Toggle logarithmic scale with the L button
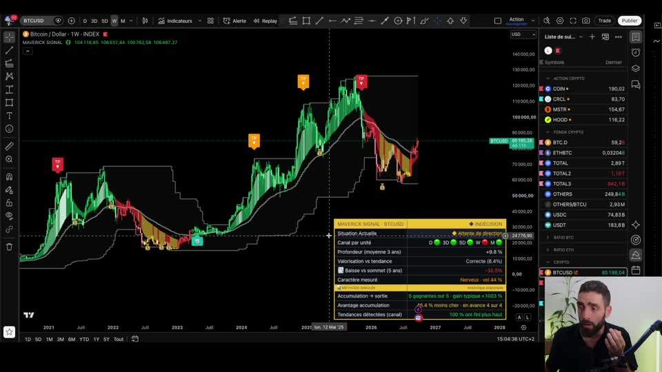Viewport: 662px width, 372px height. [x=528, y=317]
